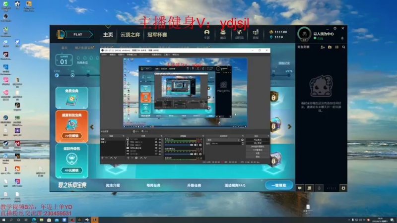This screenshot has height=223, width=397.
Task: Open File Explorer from the taskbar
Action: pos(41,220)
